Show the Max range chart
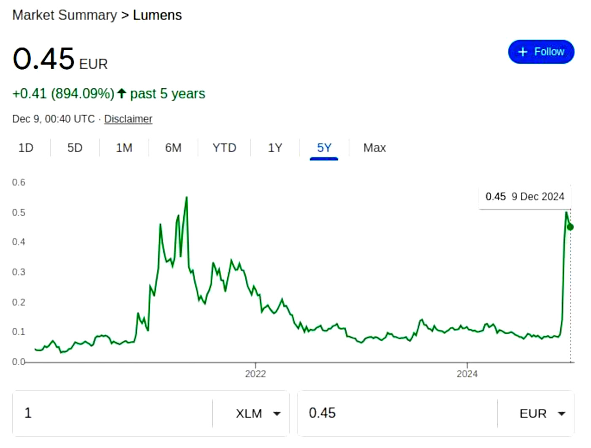This screenshot has width=591, height=448. click(374, 148)
